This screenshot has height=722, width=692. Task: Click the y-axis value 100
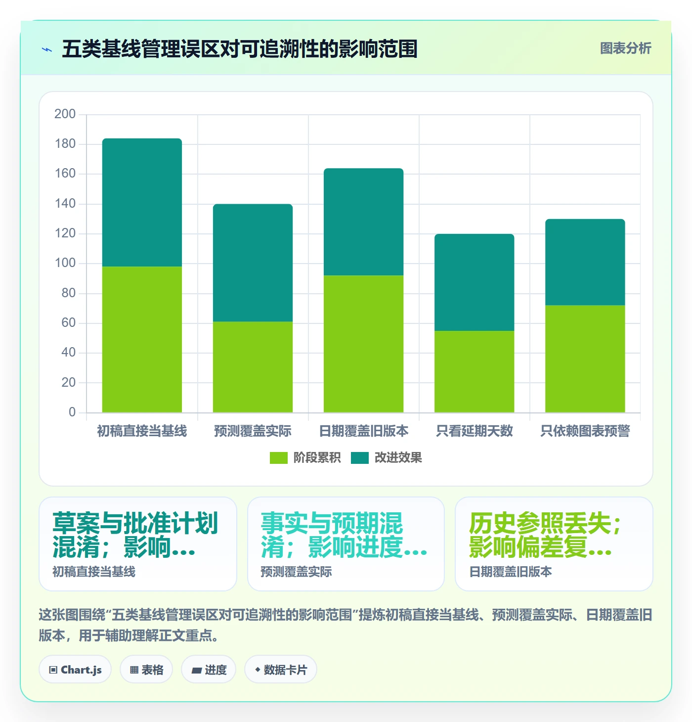click(x=65, y=263)
